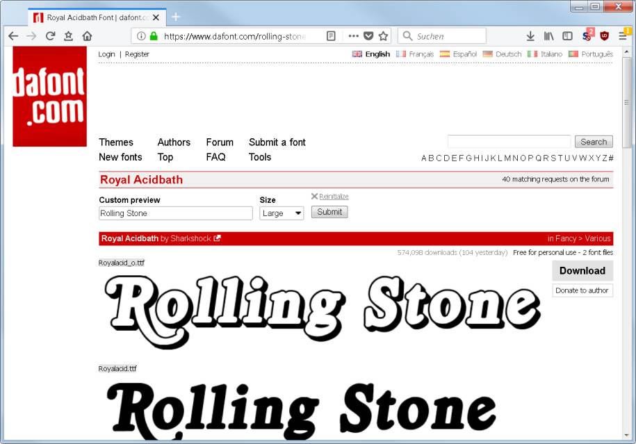Click the Download button

click(582, 270)
